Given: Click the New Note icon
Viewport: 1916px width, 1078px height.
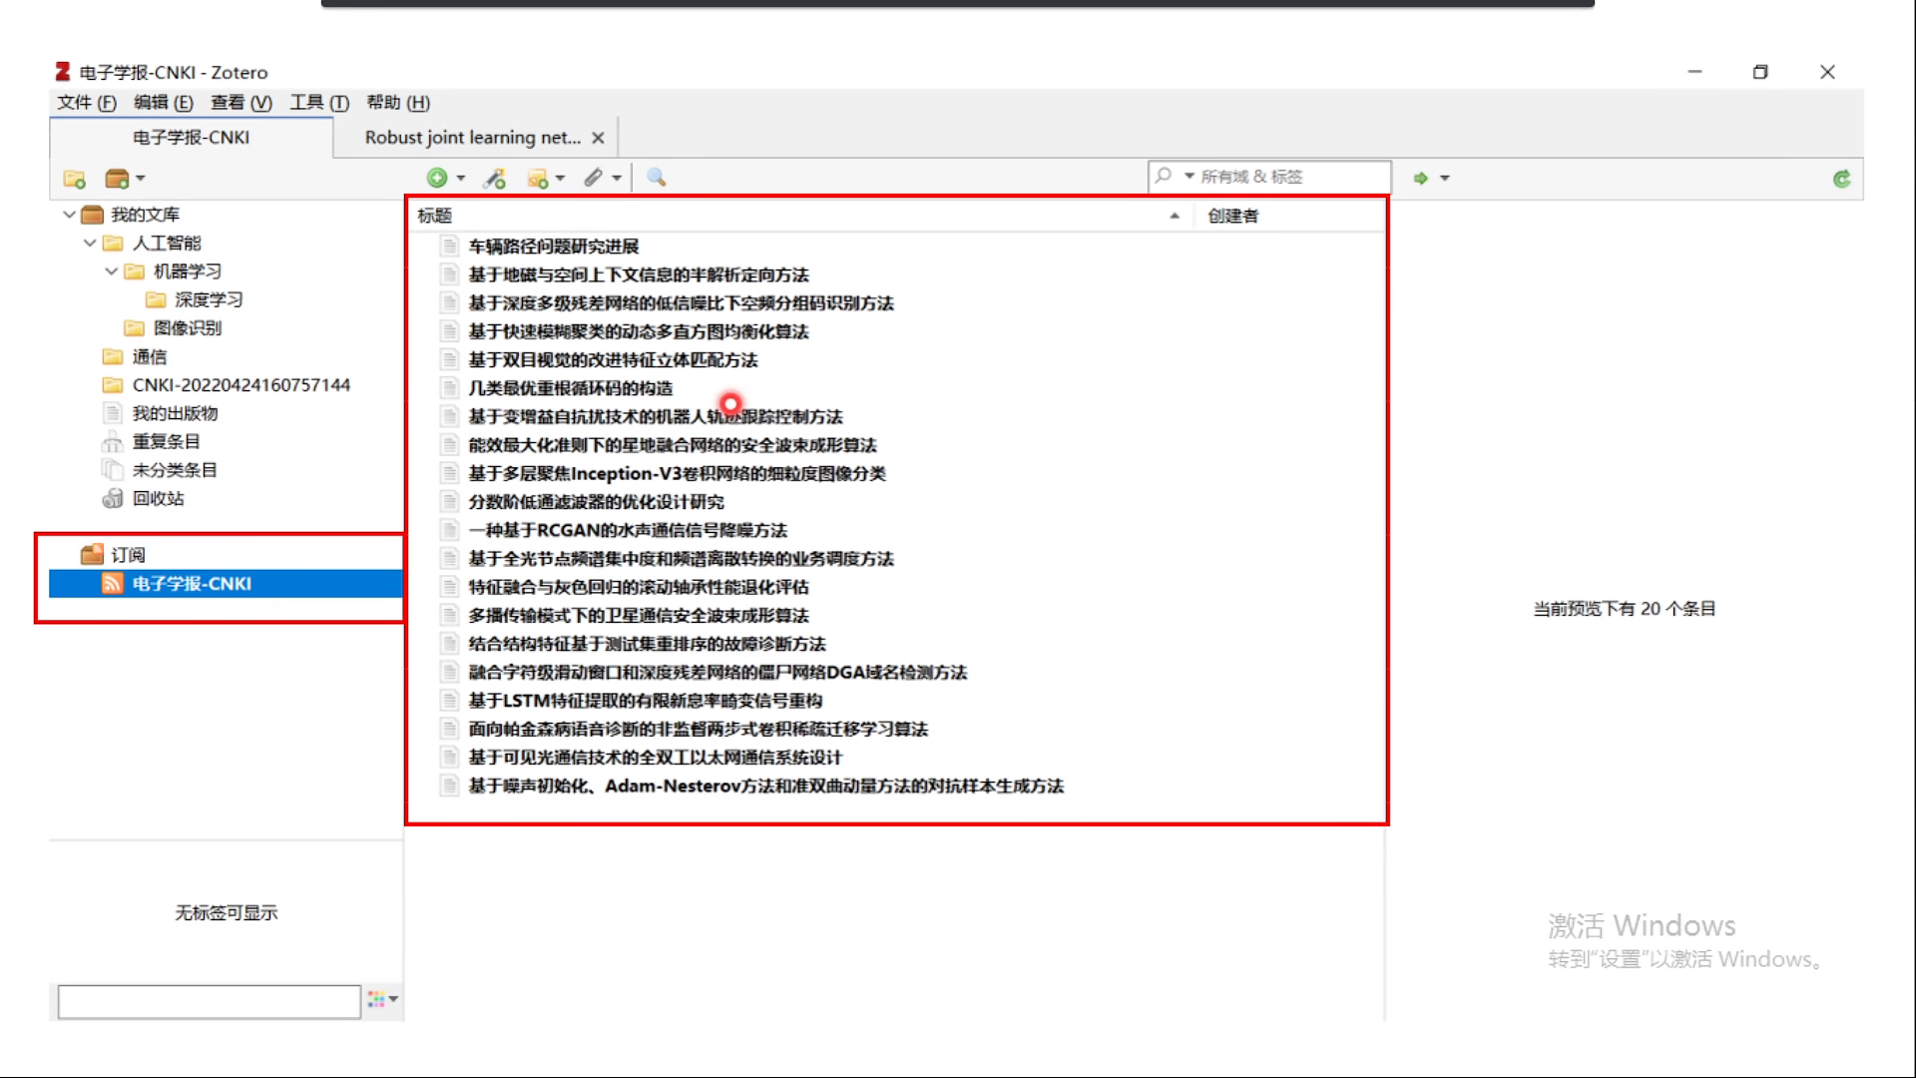Looking at the screenshot, I should [538, 179].
